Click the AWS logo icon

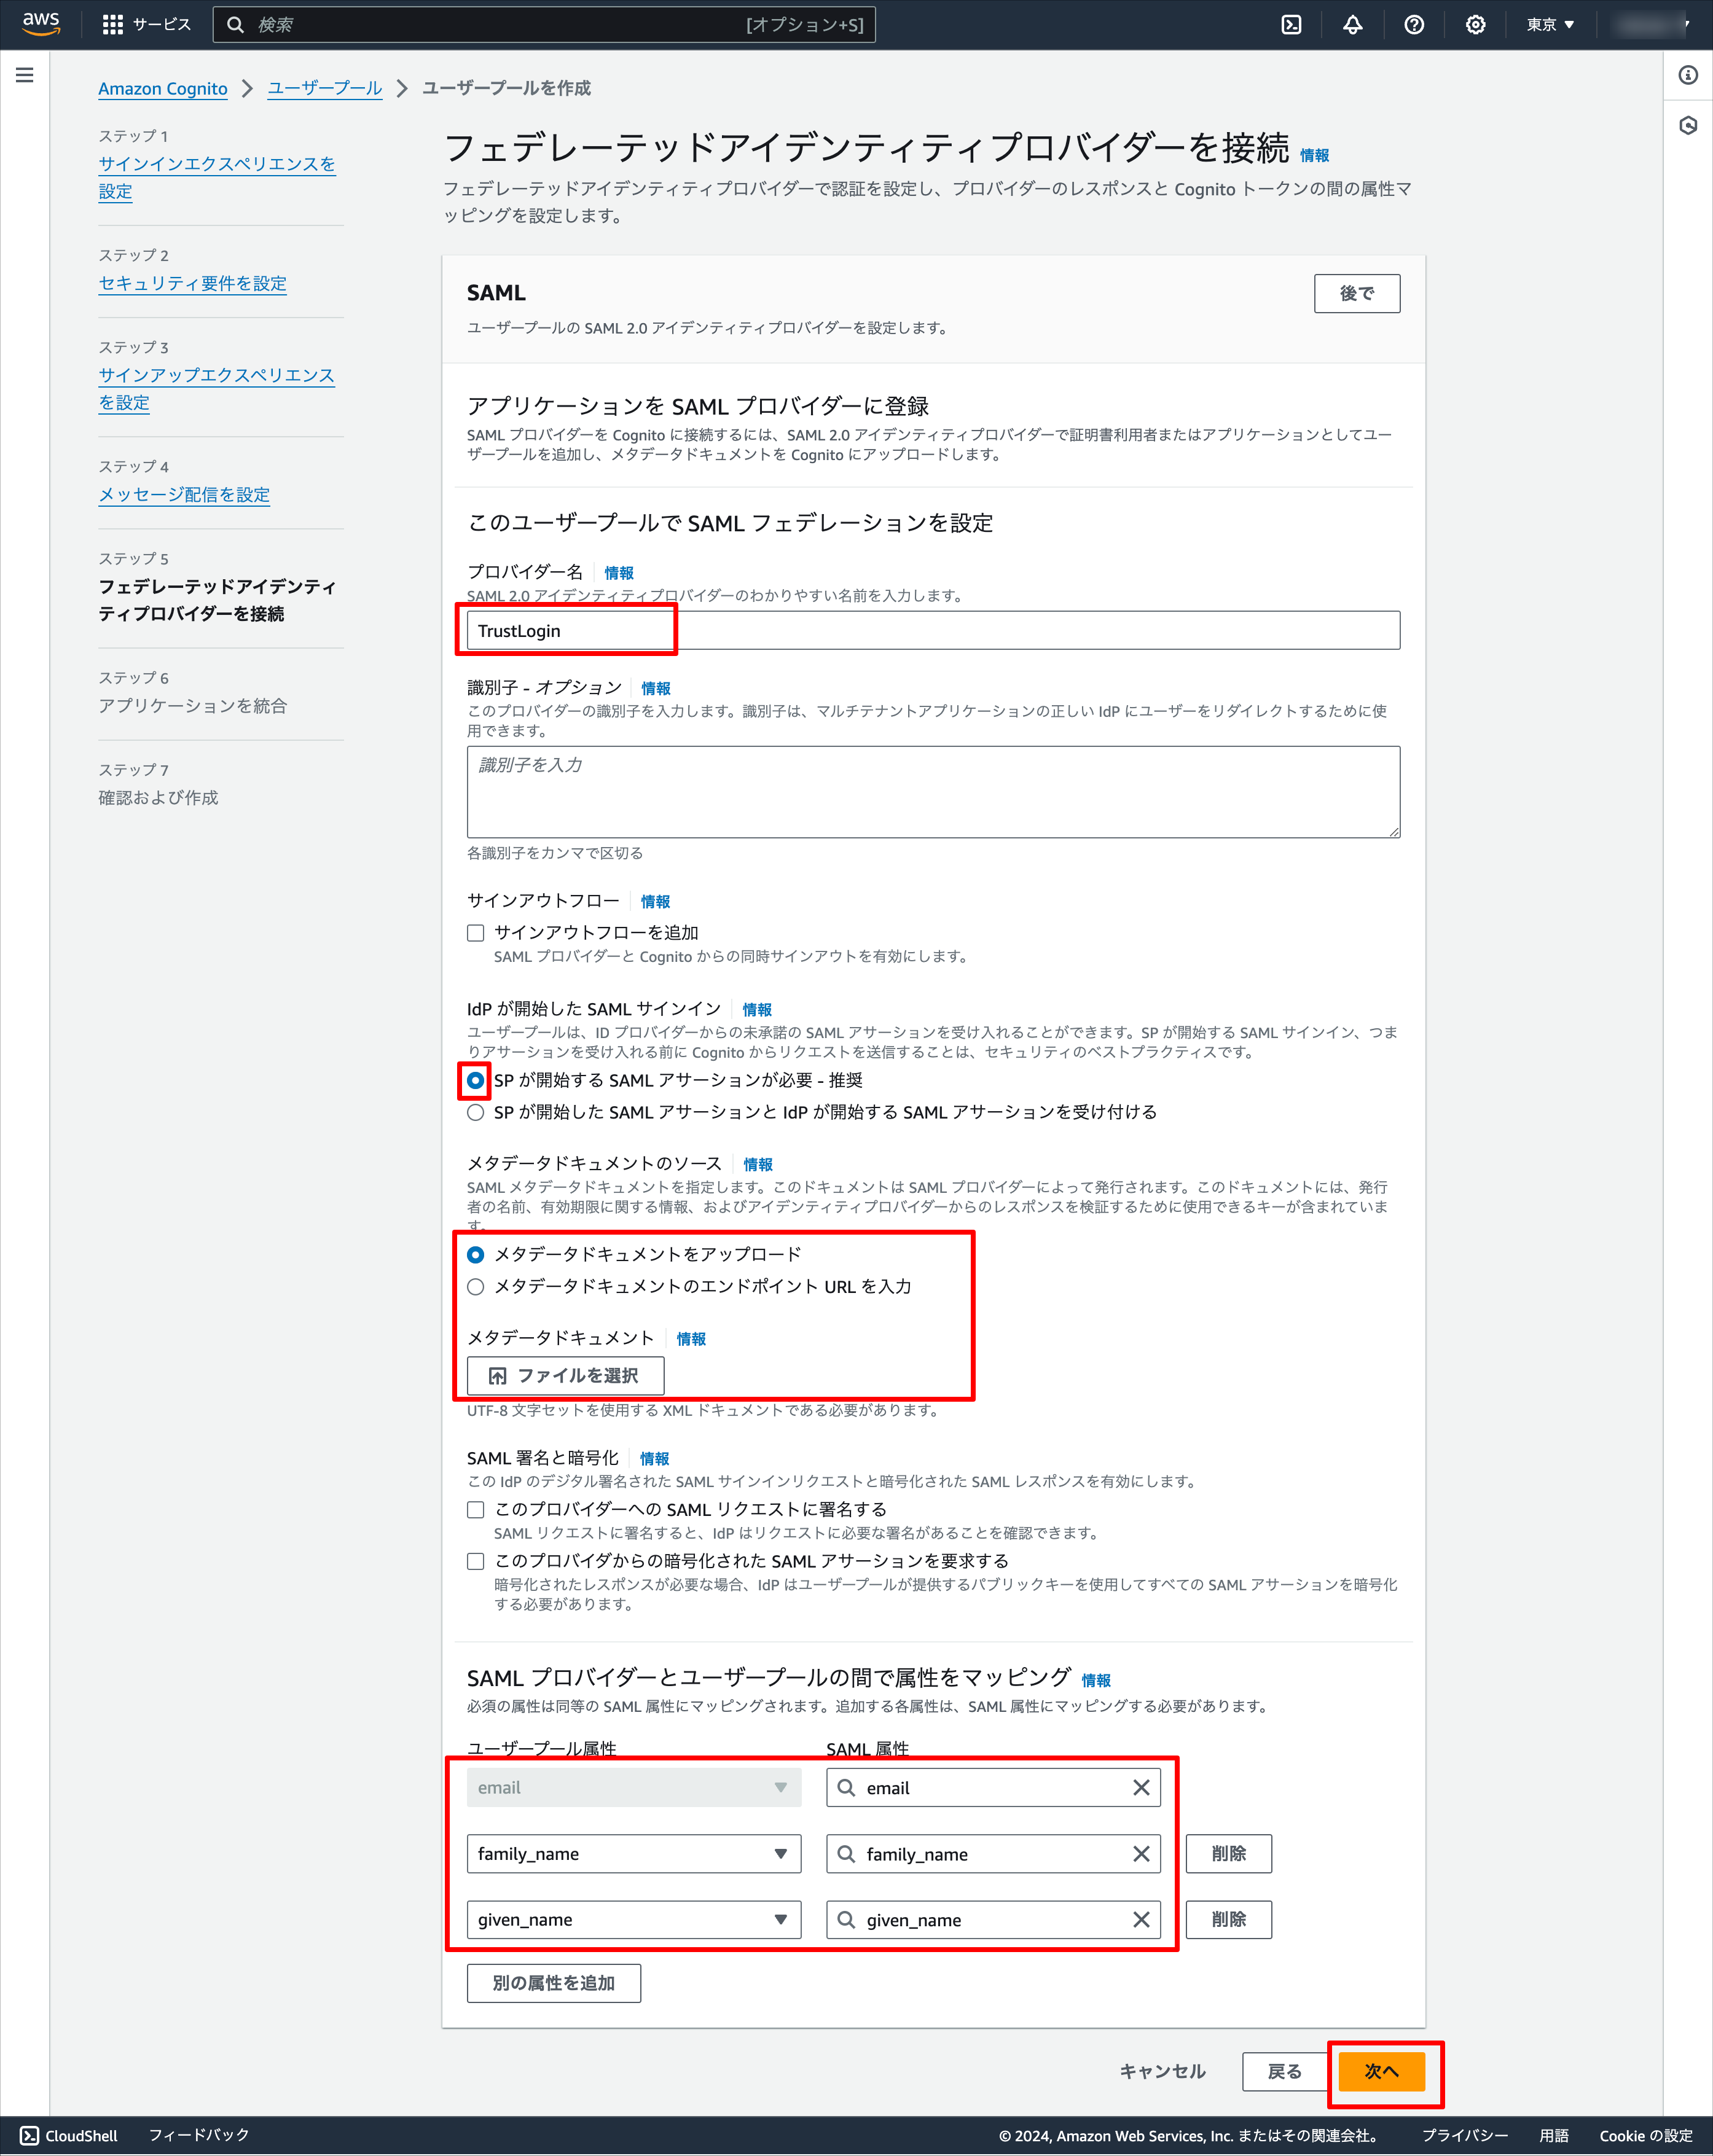pyautogui.click(x=40, y=24)
